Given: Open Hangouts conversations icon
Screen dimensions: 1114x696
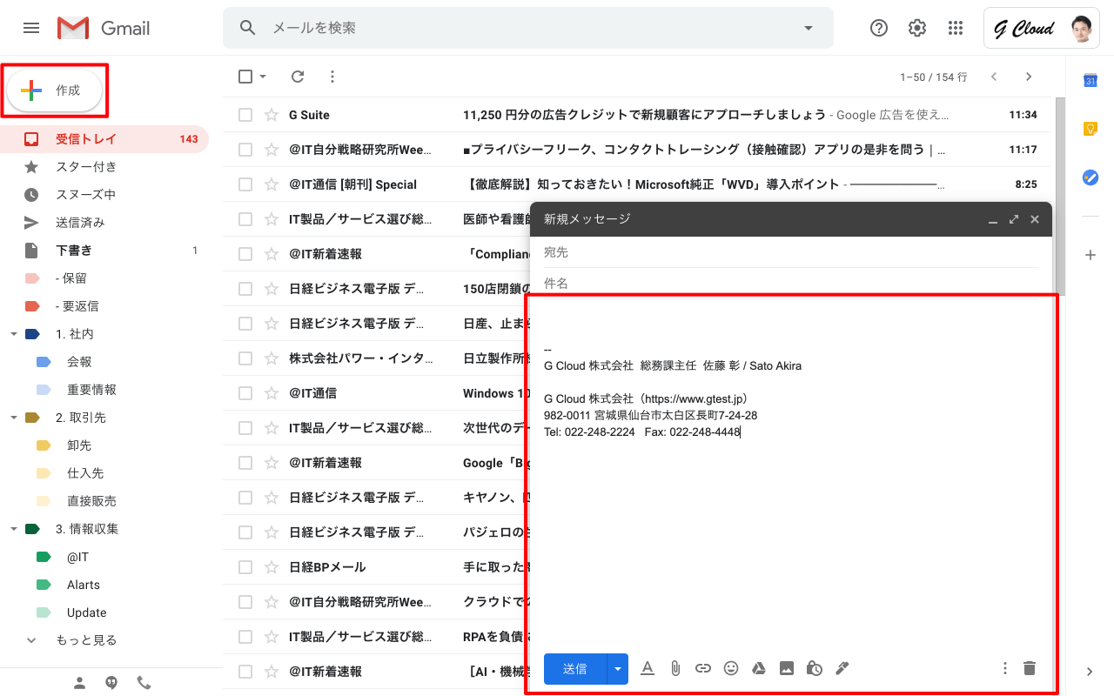Looking at the screenshot, I should tap(111, 683).
